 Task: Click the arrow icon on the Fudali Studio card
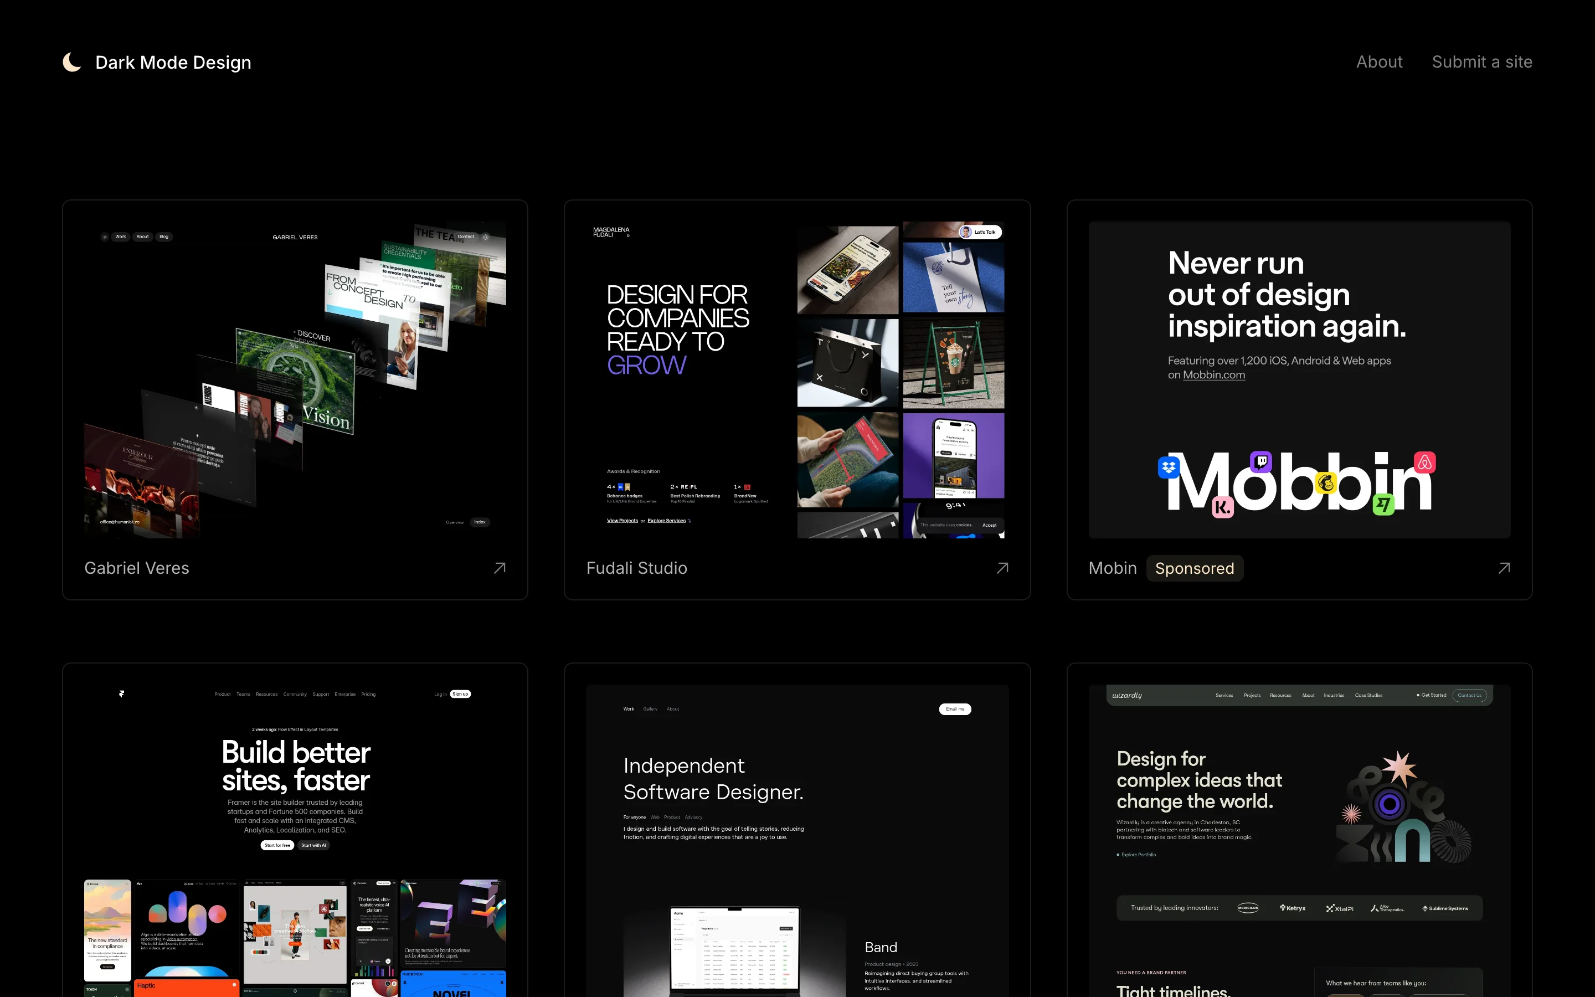pos(1002,568)
